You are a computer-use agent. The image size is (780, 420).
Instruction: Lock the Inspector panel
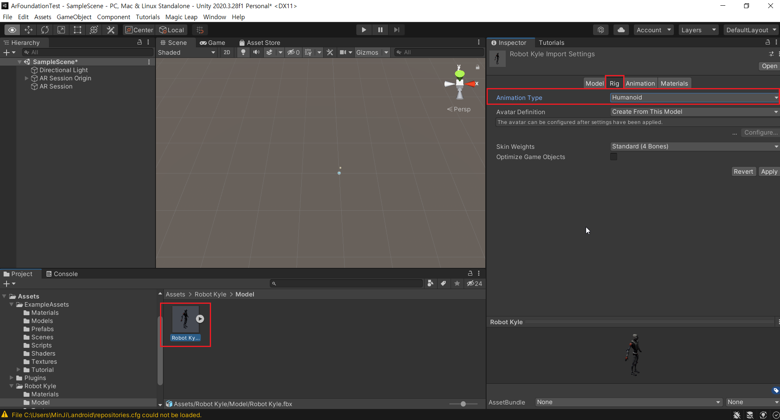coord(767,42)
